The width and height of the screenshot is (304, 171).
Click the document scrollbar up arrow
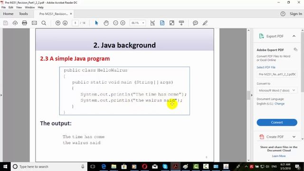pos(248,30)
